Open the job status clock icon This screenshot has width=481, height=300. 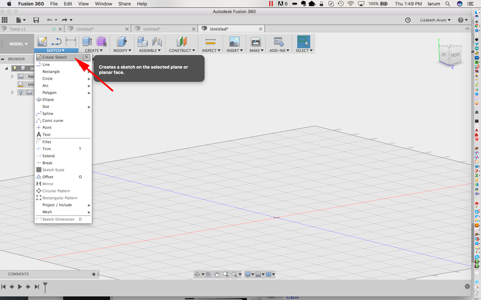pyautogui.click(x=408, y=20)
